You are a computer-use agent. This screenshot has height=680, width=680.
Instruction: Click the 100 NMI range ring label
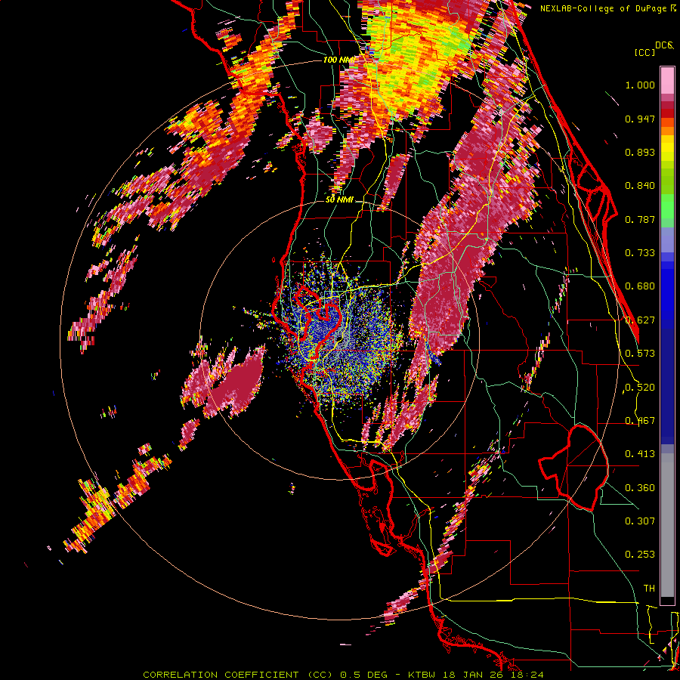(x=338, y=60)
